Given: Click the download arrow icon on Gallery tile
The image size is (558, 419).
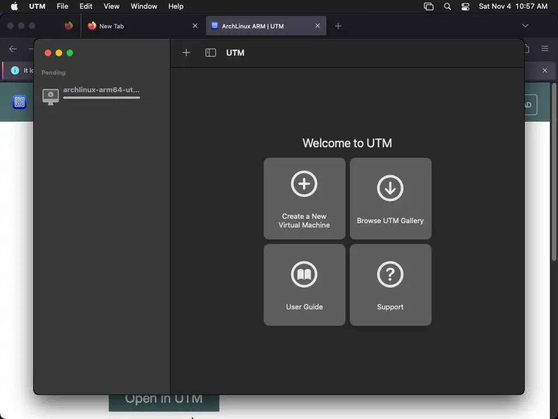Looking at the screenshot, I should [x=390, y=188].
